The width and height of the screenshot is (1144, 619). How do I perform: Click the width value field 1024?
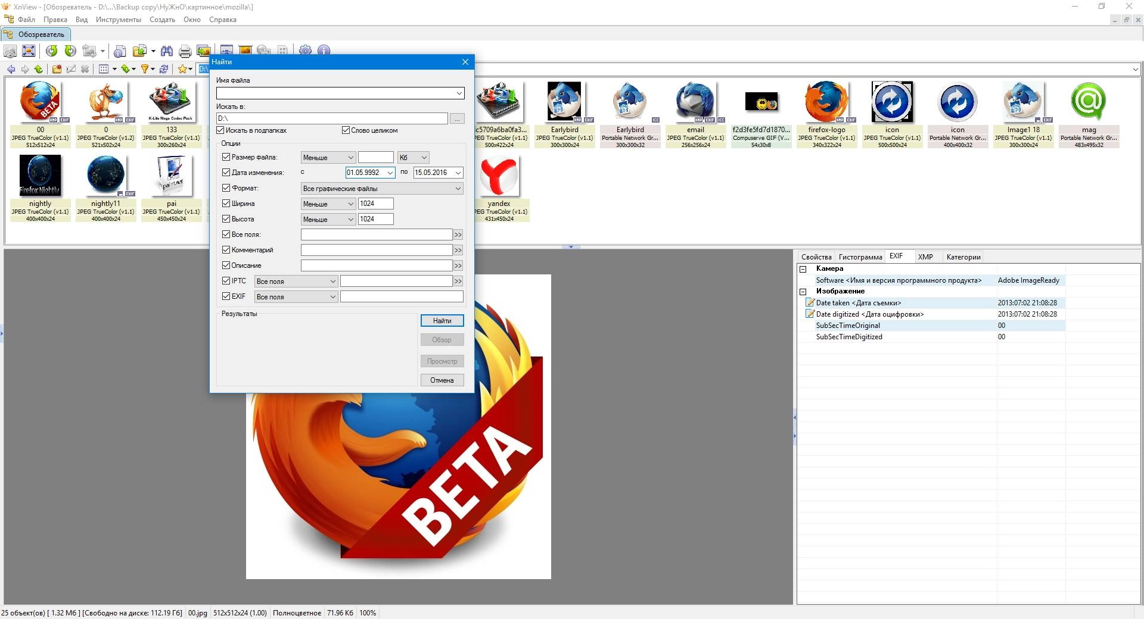click(376, 204)
